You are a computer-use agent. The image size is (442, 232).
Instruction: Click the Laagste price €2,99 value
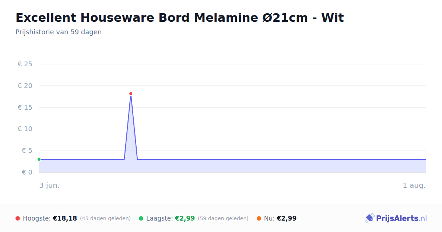point(185,218)
